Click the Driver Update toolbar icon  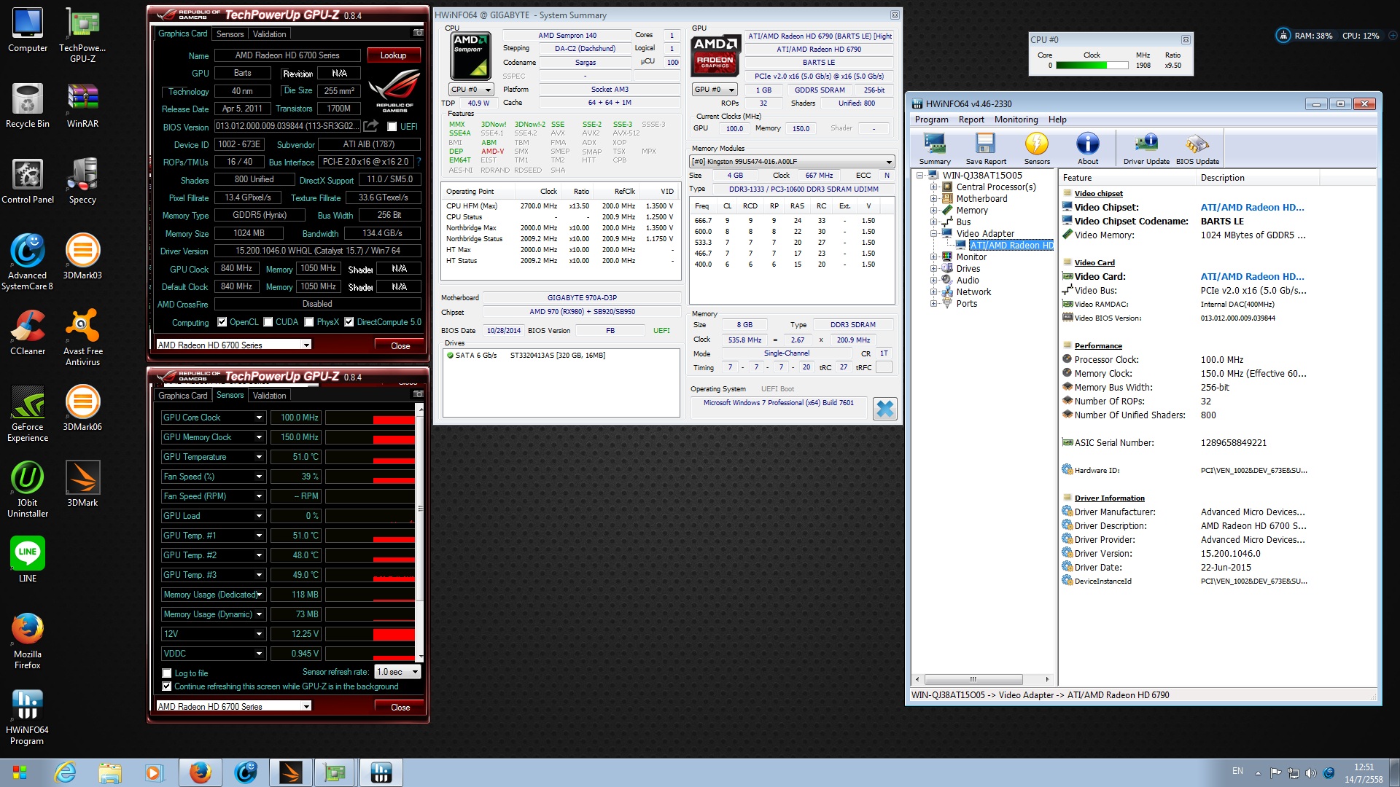[1146, 148]
